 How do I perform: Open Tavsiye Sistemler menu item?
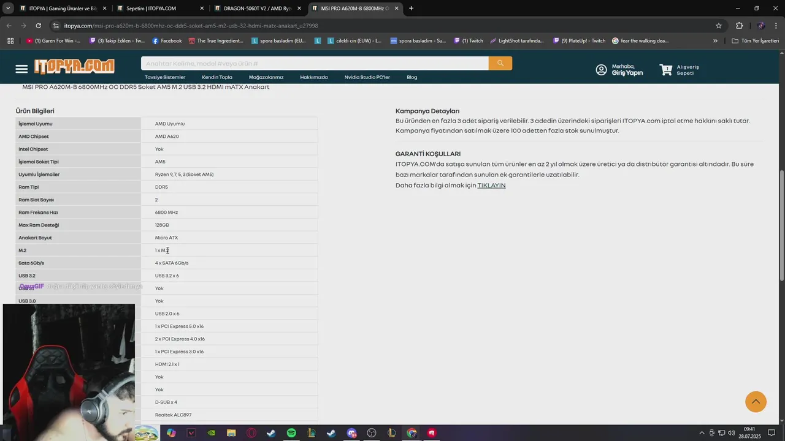coord(165,77)
